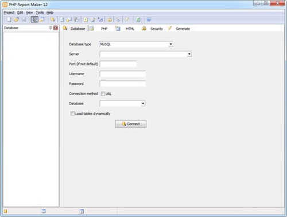Click the green refresh icon in toolbar
Image resolution: width=287 pixels, height=217 pixels.
(138, 20)
